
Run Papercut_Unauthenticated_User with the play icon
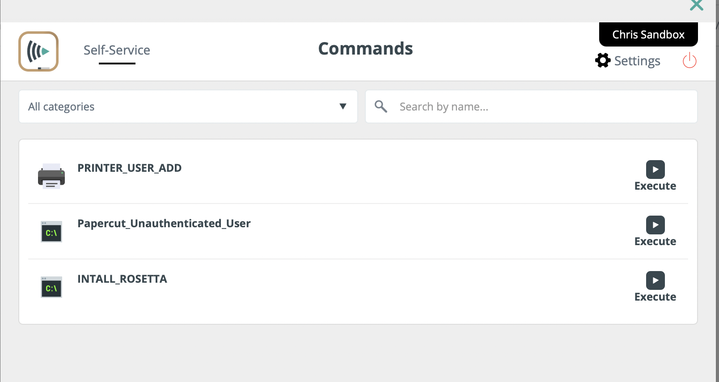(x=656, y=225)
